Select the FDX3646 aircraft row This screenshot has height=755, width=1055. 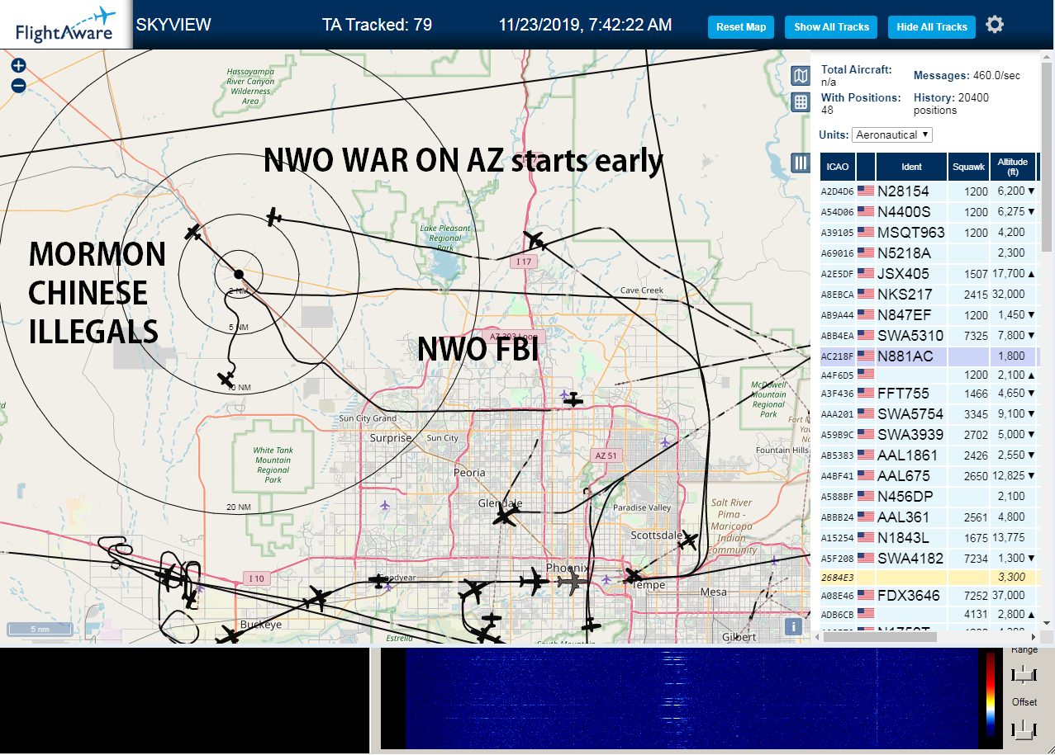(929, 595)
